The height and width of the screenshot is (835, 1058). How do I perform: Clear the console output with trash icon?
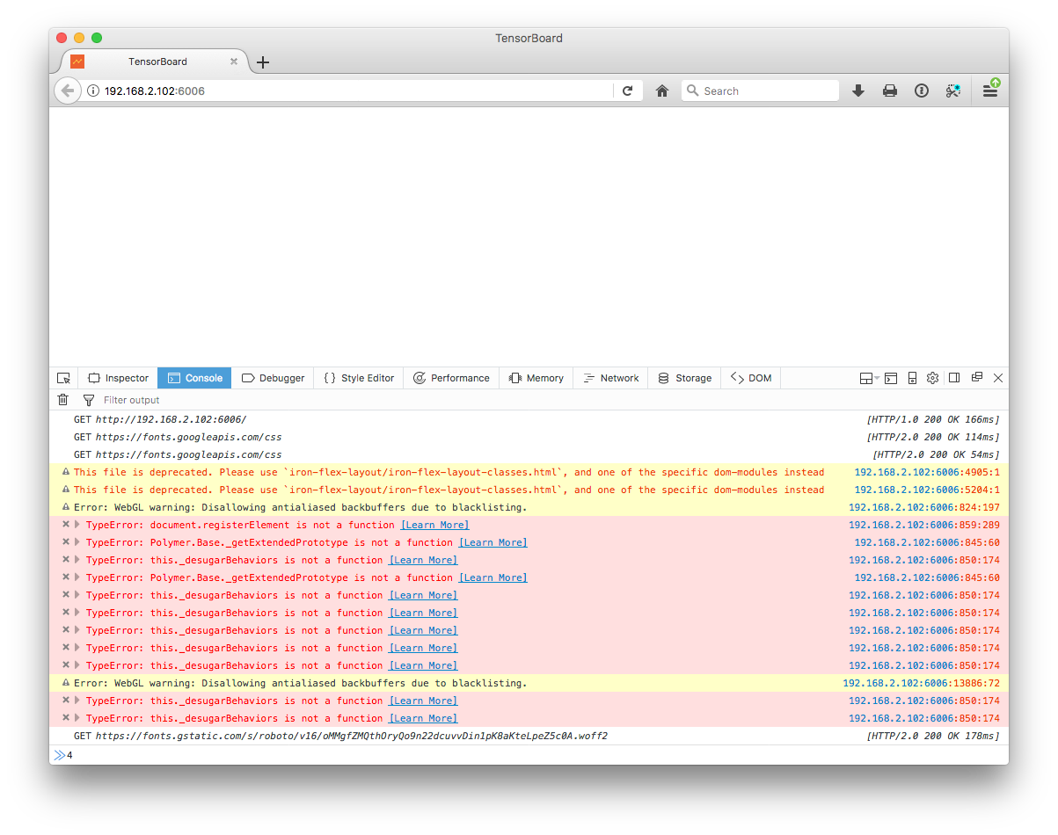click(62, 400)
